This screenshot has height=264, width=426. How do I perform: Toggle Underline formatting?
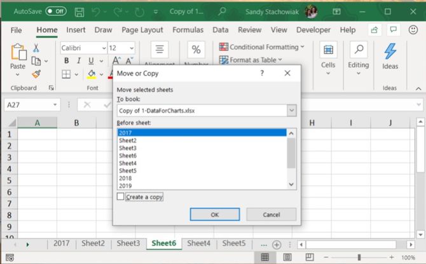tap(92, 61)
